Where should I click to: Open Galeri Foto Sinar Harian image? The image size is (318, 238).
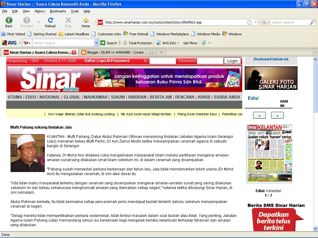(x=271, y=78)
